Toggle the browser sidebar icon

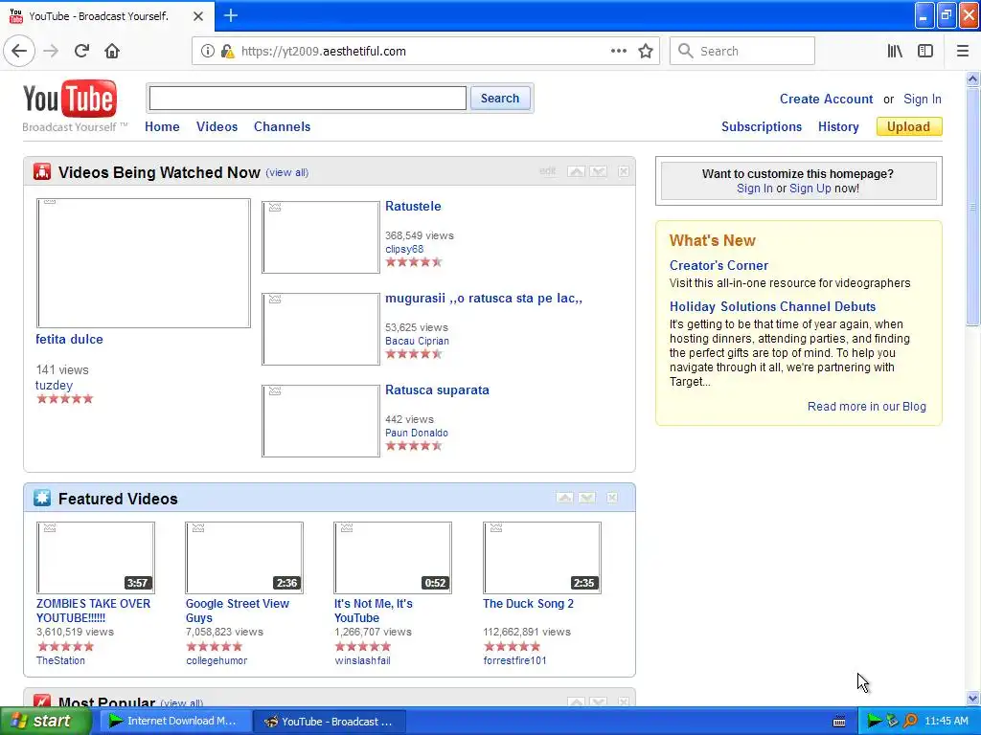925,51
